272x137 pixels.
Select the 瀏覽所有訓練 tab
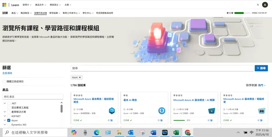40,13
